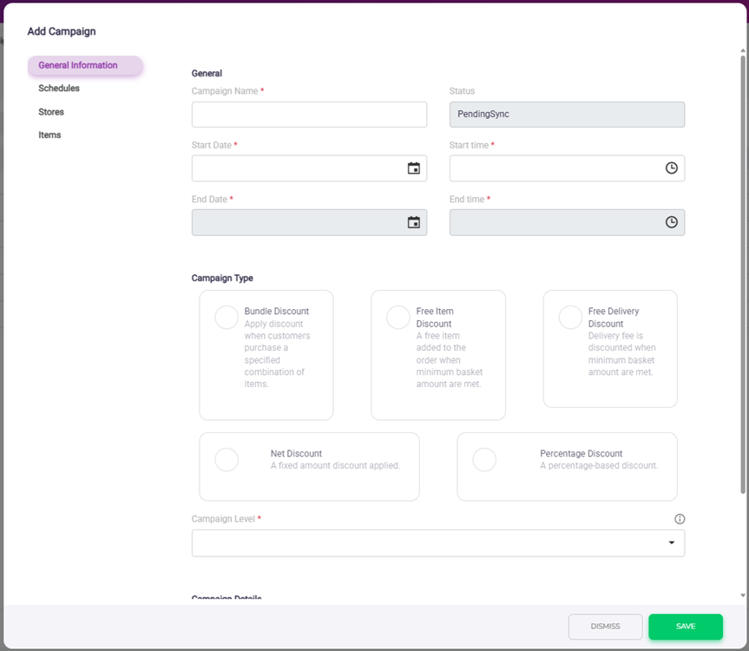The height and width of the screenshot is (651, 749).
Task: Pick the Percentage Discount campaign type
Action: [x=484, y=460]
